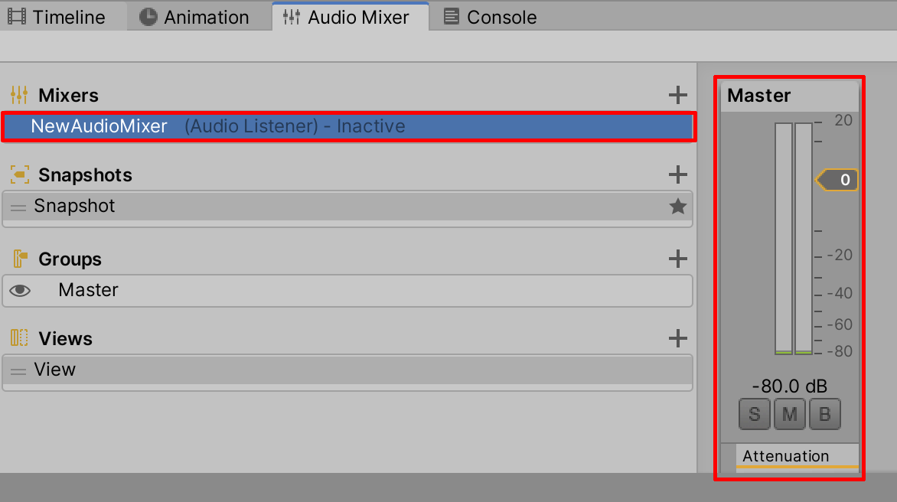
Task: Click the Views section icon
Action: point(19,338)
